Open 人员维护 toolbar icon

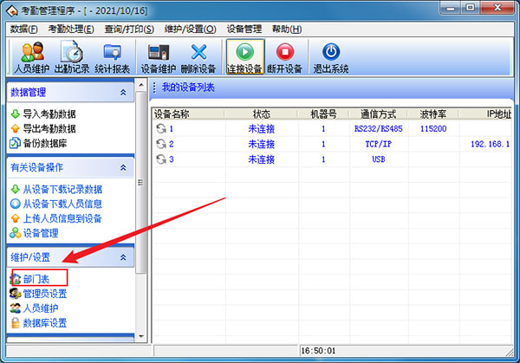pos(32,52)
